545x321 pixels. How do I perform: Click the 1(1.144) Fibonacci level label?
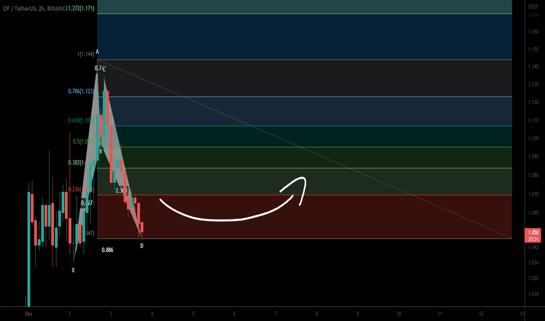[85, 54]
